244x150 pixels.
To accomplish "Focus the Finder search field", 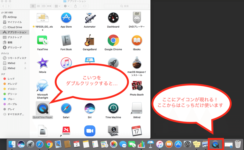I will 126,6.
